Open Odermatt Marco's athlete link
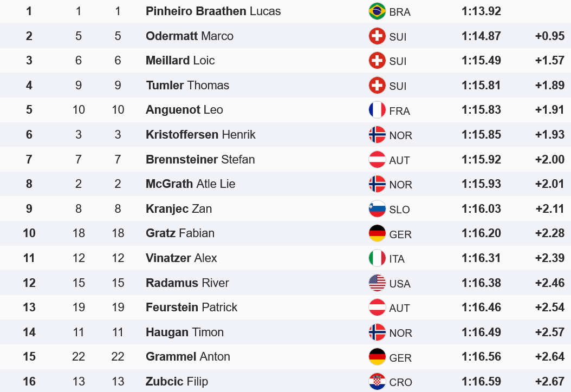This screenshot has width=571, height=392. point(190,36)
